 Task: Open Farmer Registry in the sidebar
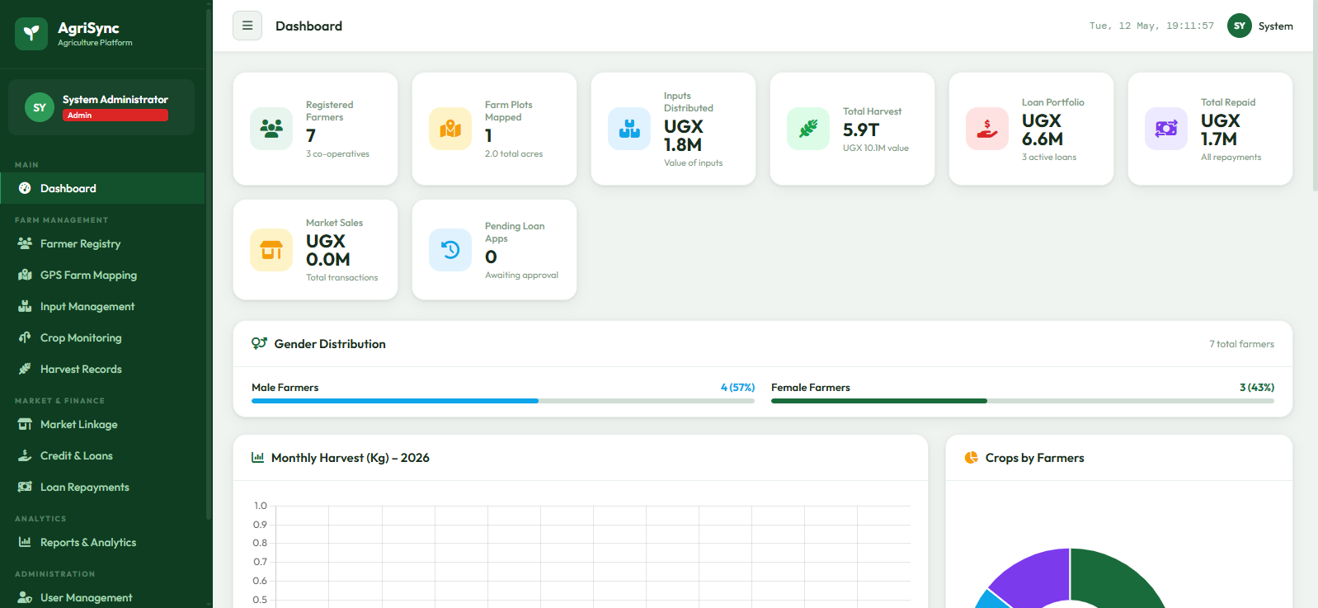102,243
